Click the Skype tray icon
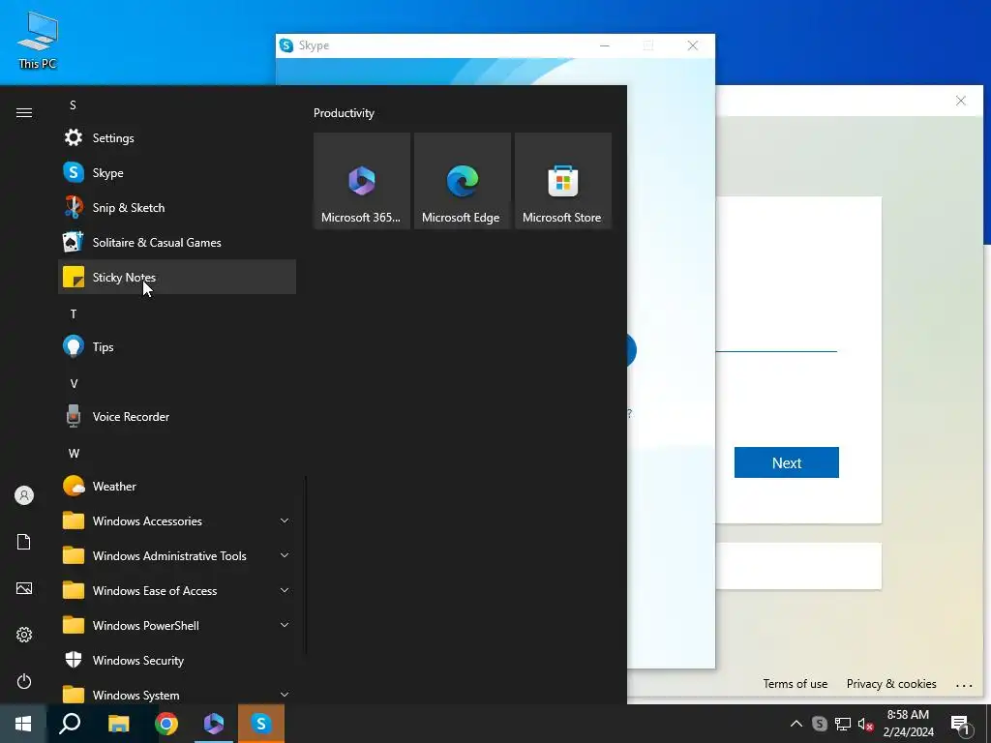 (x=819, y=724)
